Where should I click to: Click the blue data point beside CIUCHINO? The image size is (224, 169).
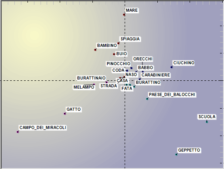[172, 67]
